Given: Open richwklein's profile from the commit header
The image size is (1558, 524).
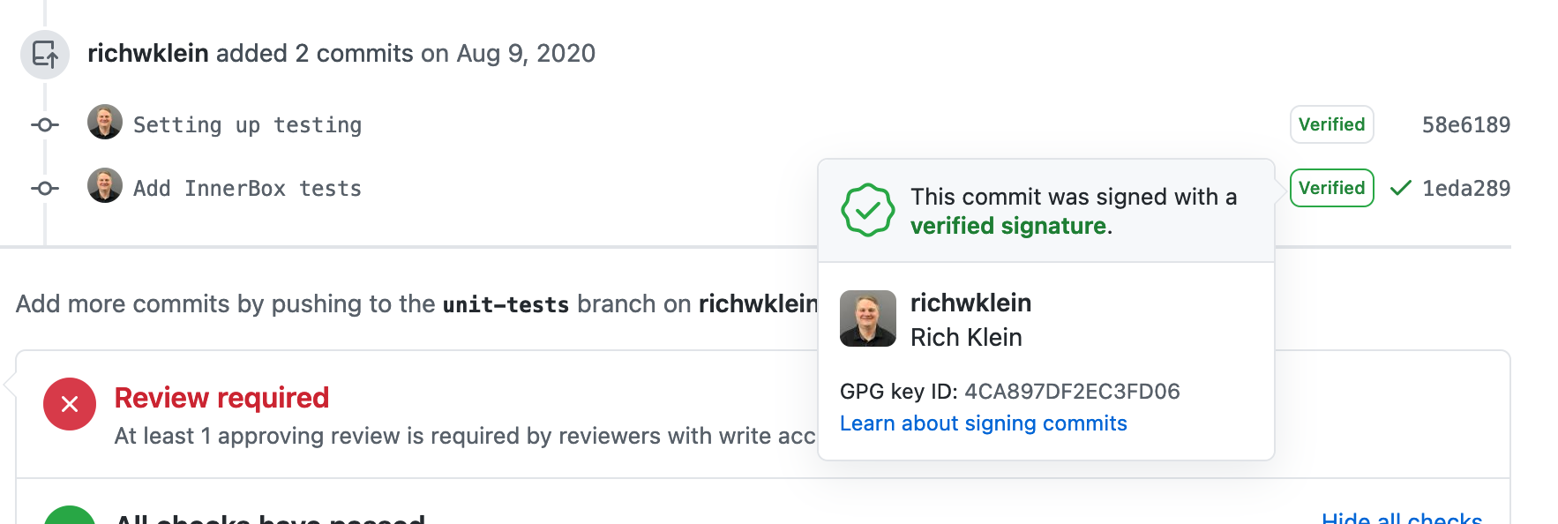Looking at the screenshot, I should point(146,54).
